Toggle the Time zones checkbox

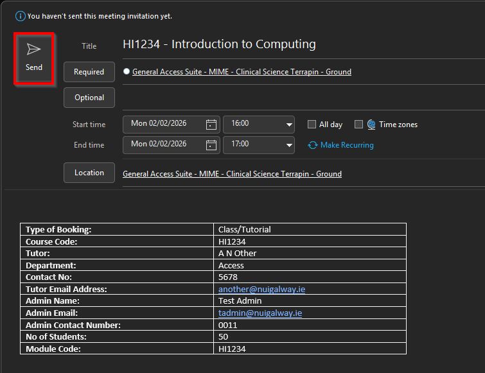[359, 125]
